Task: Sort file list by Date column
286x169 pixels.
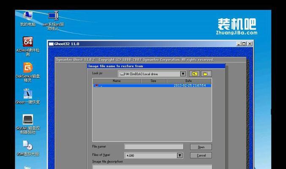Action: pyautogui.click(x=189, y=81)
